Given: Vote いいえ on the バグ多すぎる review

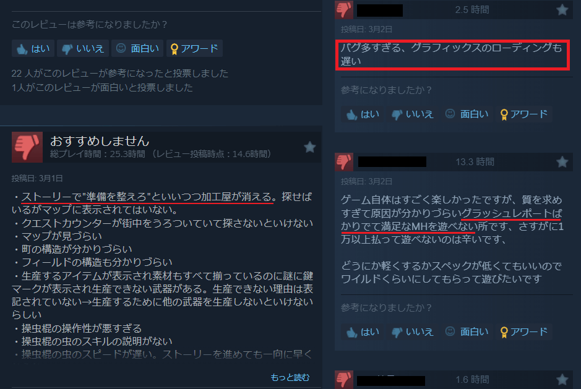Looking at the screenshot, I should (413, 114).
